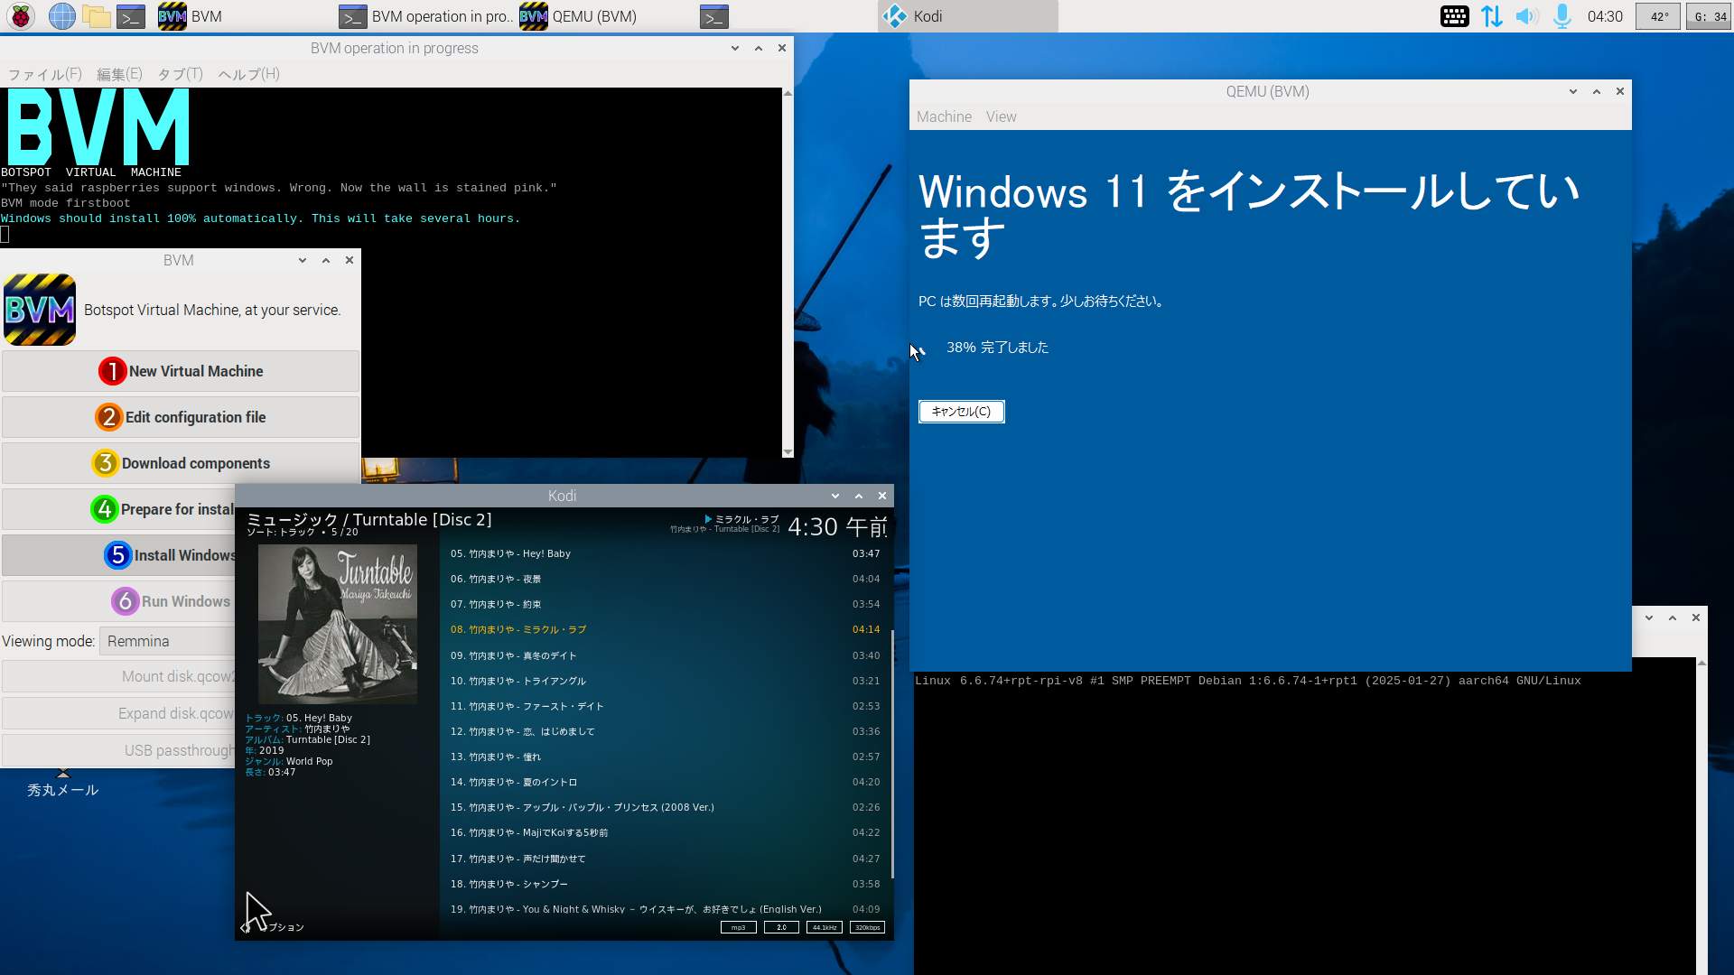The height and width of the screenshot is (975, 1734).
Task: Open ヘルプ(H) menu in terminal
Action: click(248, 74)
